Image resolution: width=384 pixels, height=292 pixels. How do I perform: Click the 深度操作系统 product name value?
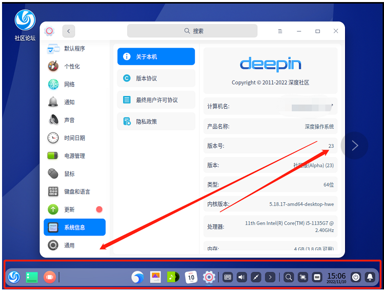click(x=319, y=127)
